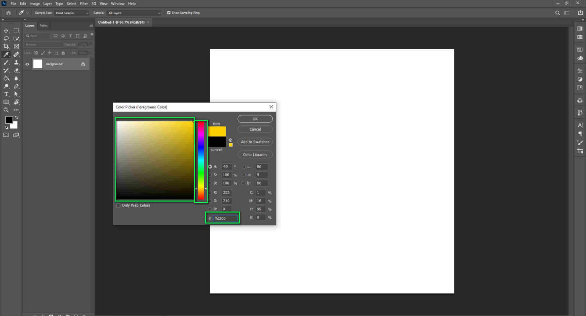
Task: Open the Sample Size dropdown
Action: click(72, 13)
